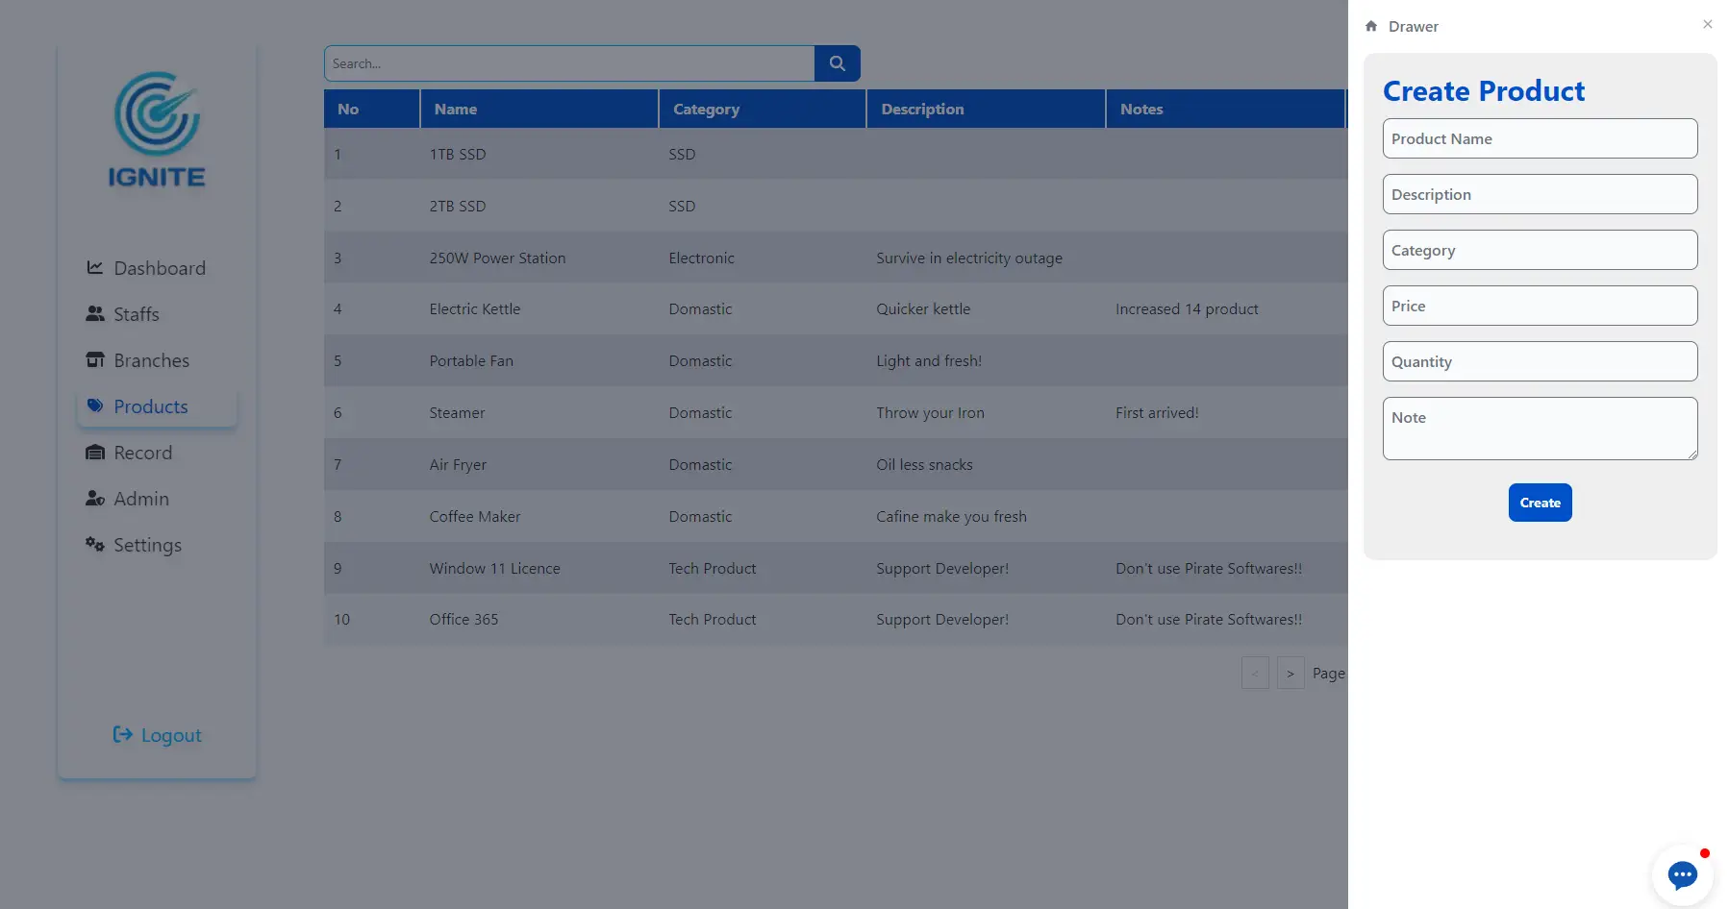Click the Staffs people icon
This screenshot has width=1729, height=909.
tap(95, 314)
